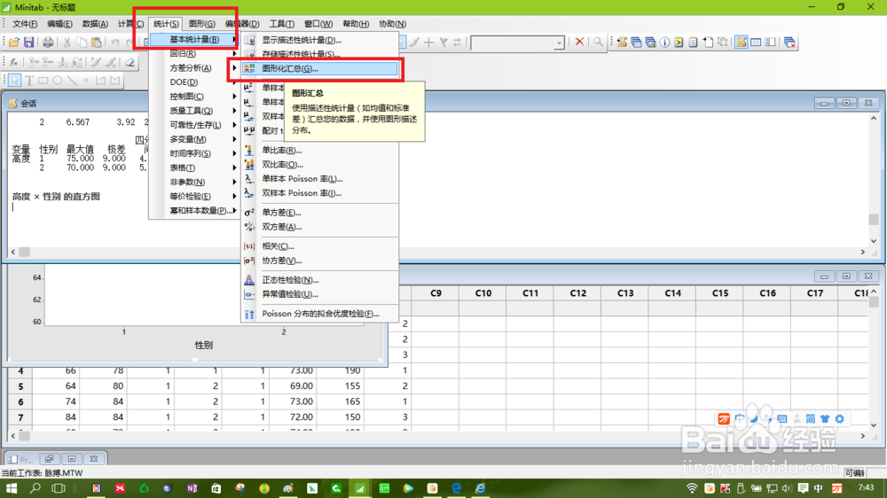Expand the 回归(R) submenu
This screenshot has width=887, height=498.
click(194, 54)
